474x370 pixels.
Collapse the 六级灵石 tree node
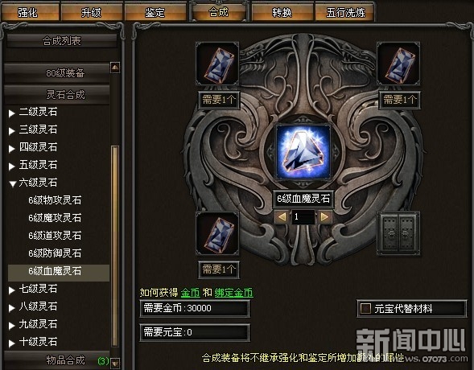[12, 183]
